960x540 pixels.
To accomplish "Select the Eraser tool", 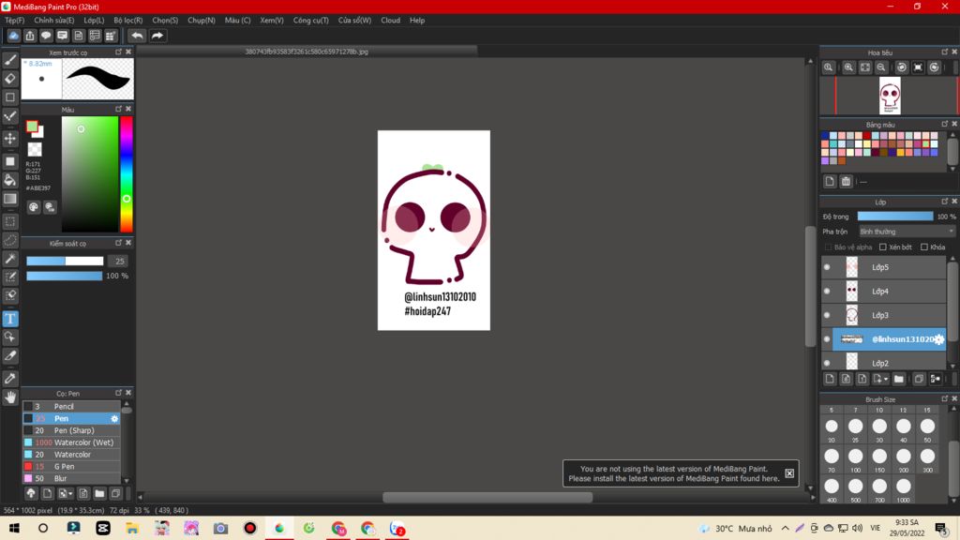I will [10, 79].
